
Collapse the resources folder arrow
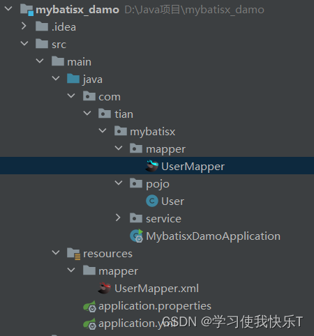(56, 252)
